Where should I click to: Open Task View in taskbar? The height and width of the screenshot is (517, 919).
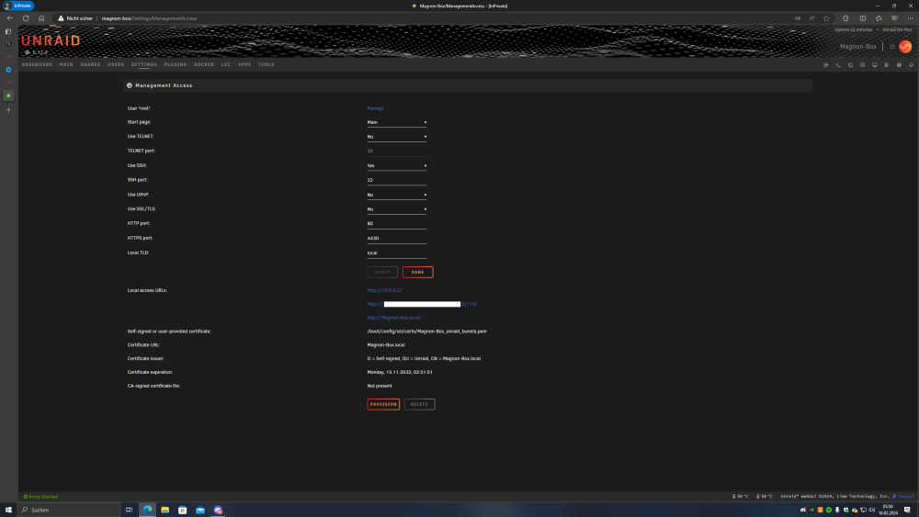click(x=129, y=510)
